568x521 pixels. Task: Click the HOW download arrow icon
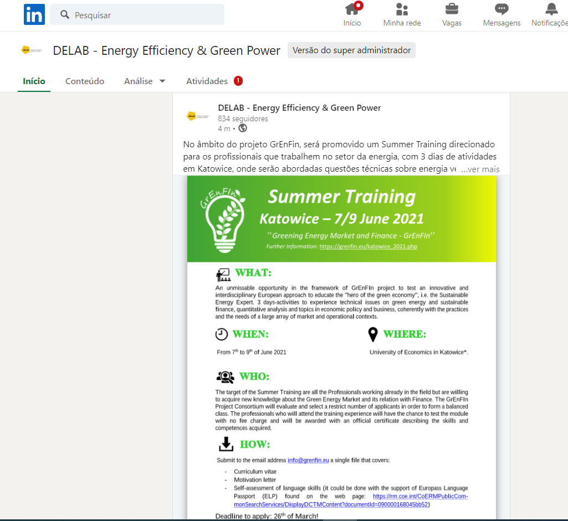pos(226,444)
